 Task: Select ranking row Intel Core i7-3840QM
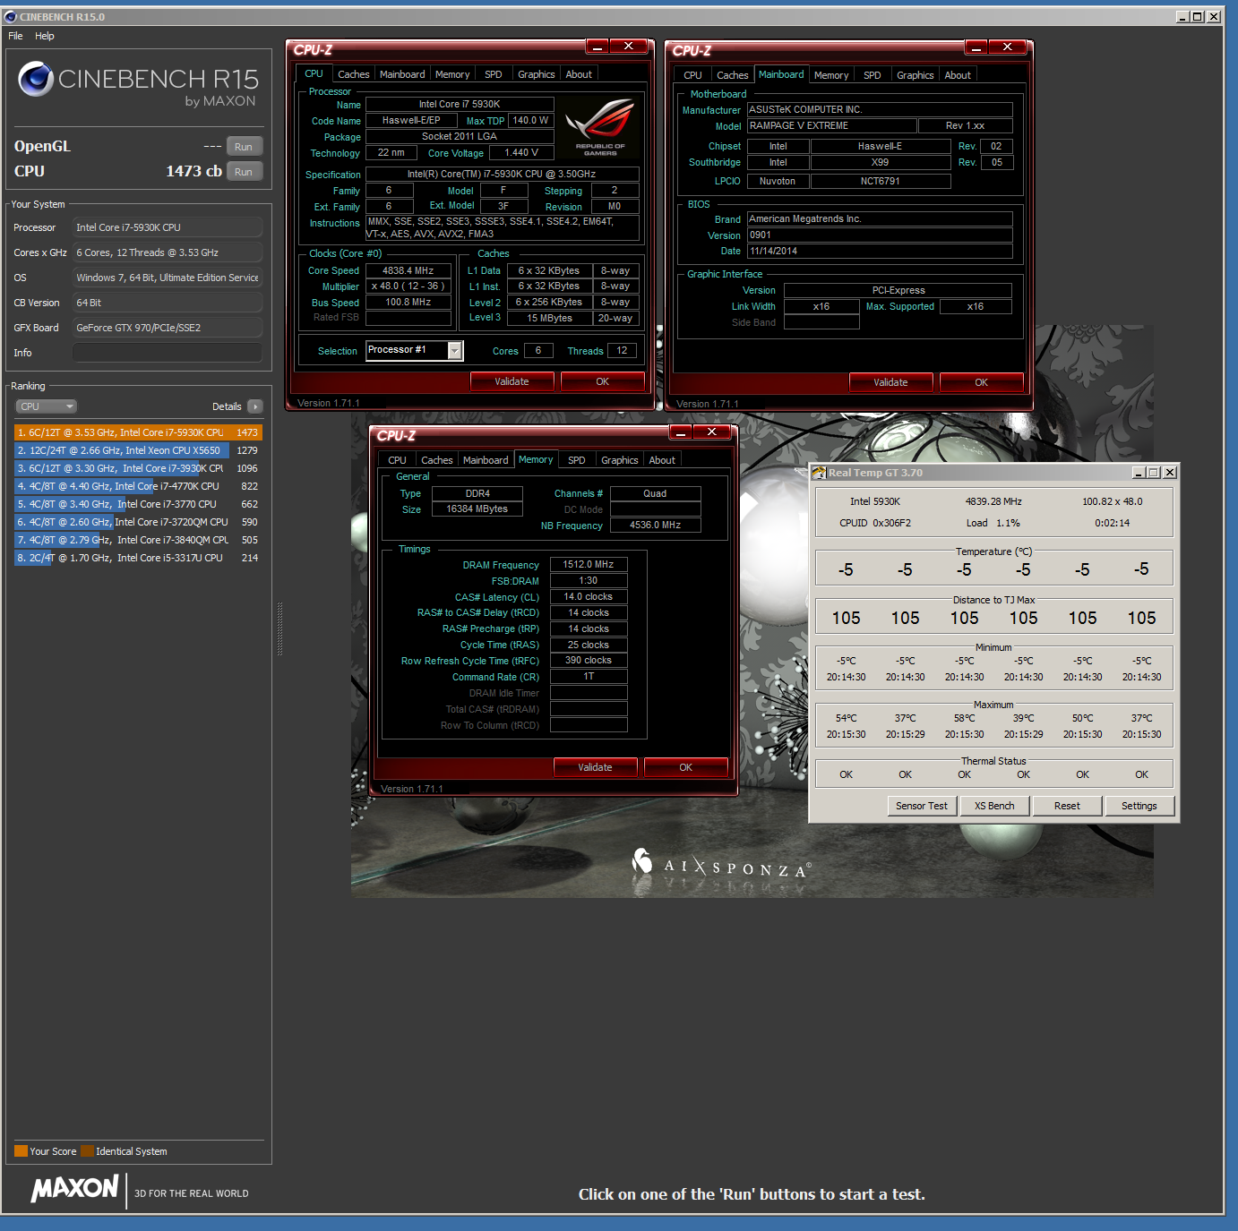(138, 540)
